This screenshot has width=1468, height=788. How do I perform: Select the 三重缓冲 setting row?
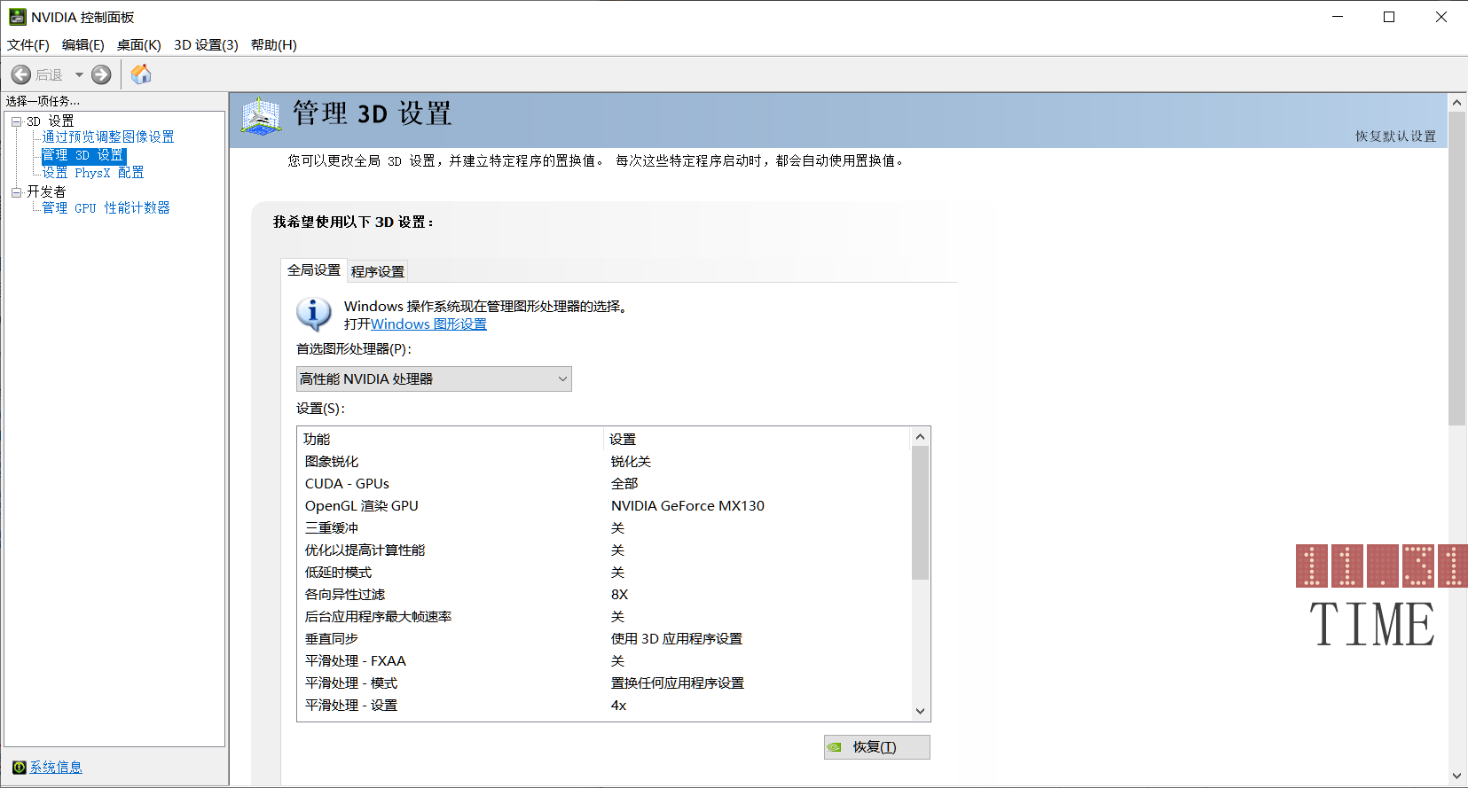tap(604, 528)
